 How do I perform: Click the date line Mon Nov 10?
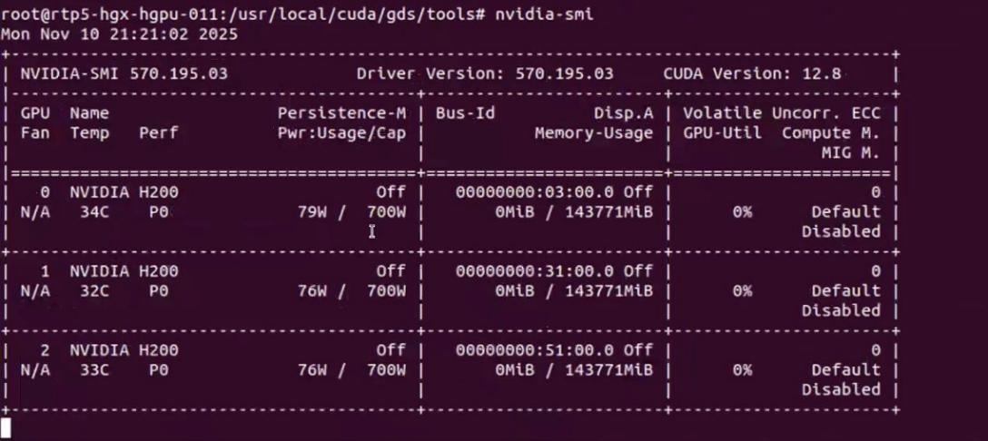[119, 34]
